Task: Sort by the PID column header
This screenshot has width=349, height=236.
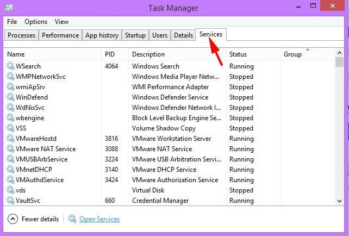Action: pyautogui.click(x=115, y=54)
